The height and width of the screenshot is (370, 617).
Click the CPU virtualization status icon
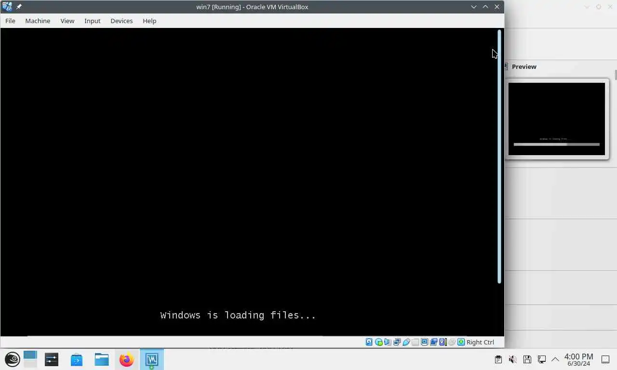click(x=443, y=342)
